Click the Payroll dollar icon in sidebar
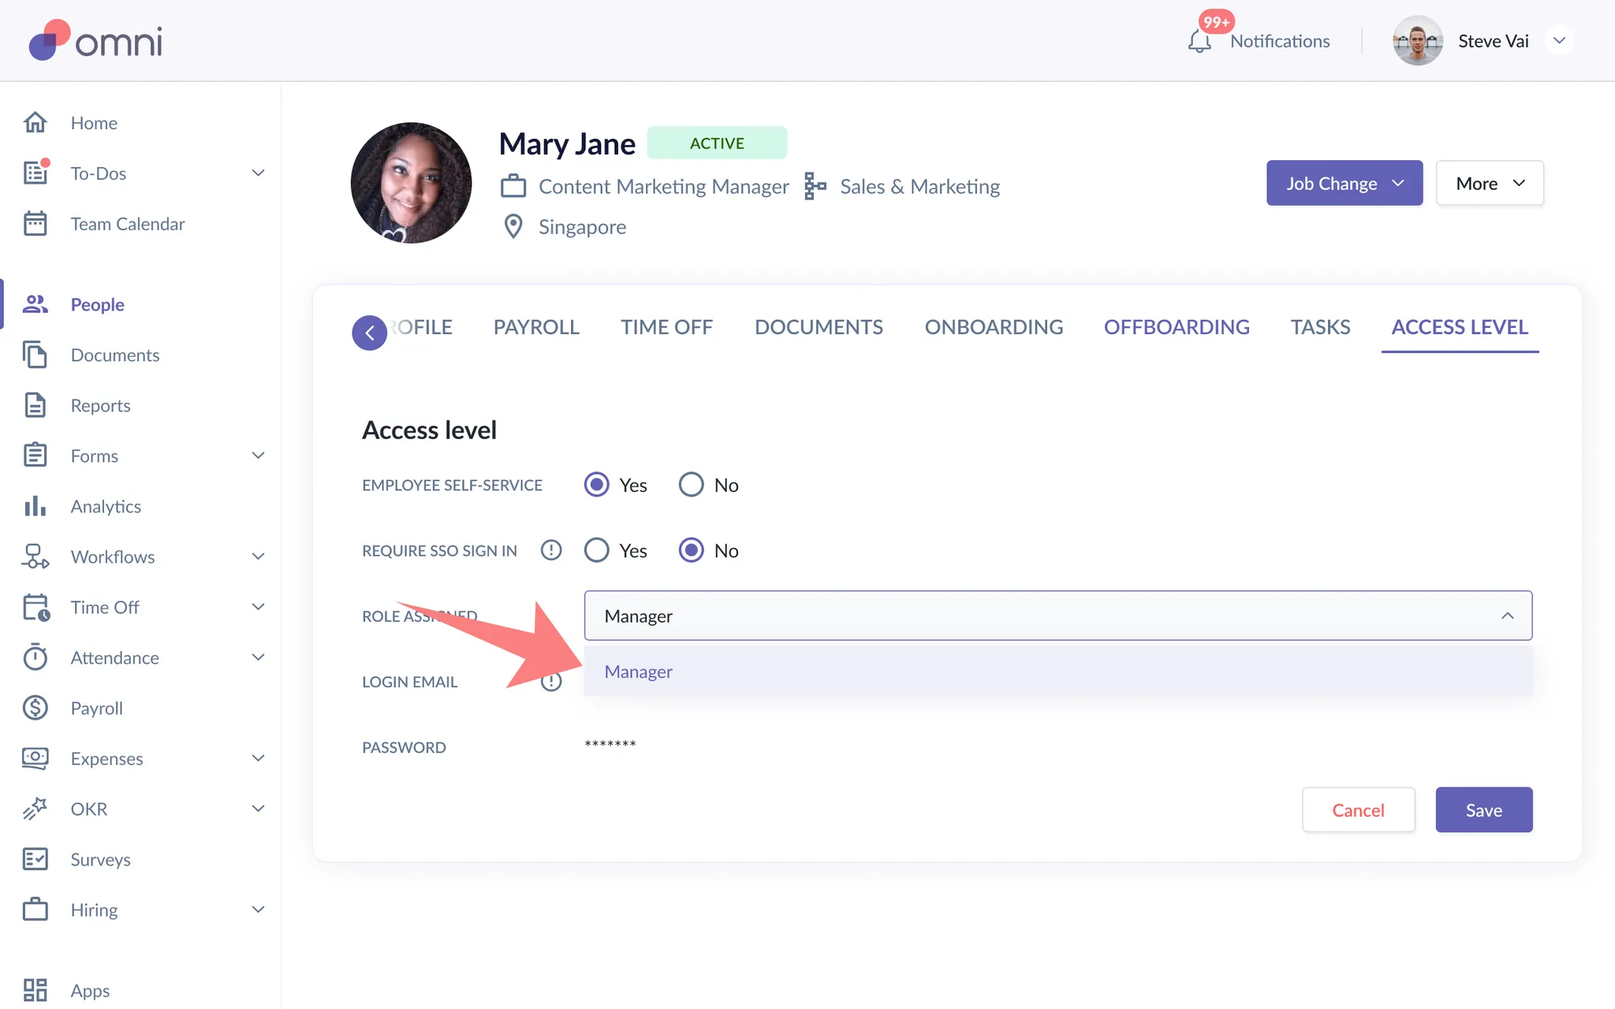This screenshot has height=1009, width=1615. pos(35,708)
